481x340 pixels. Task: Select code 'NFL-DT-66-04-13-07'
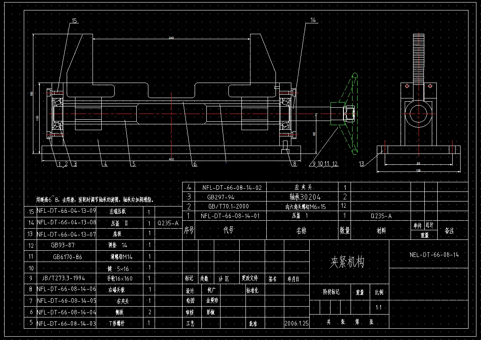pos(66,234)
